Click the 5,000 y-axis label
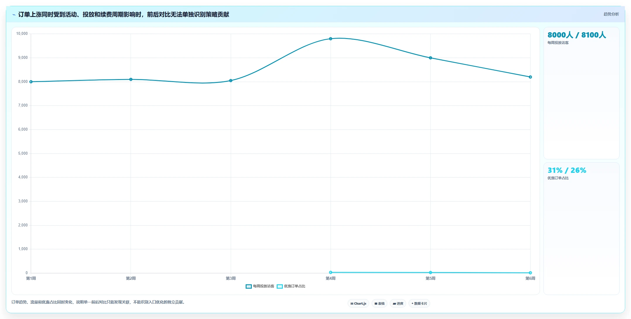Screen dimensions: 631x319 [x=23, y=153]
